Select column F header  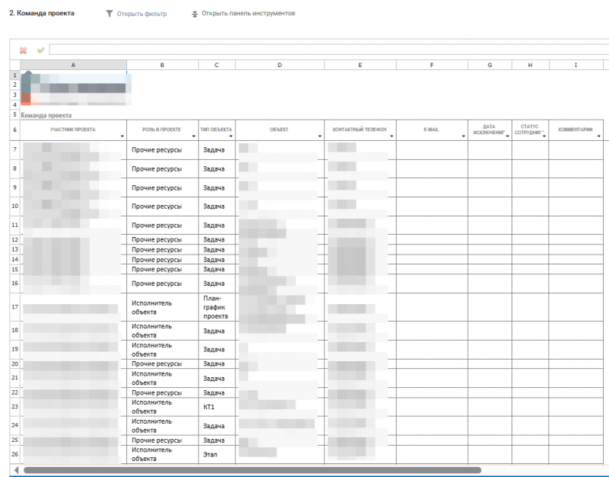(431, 66)
